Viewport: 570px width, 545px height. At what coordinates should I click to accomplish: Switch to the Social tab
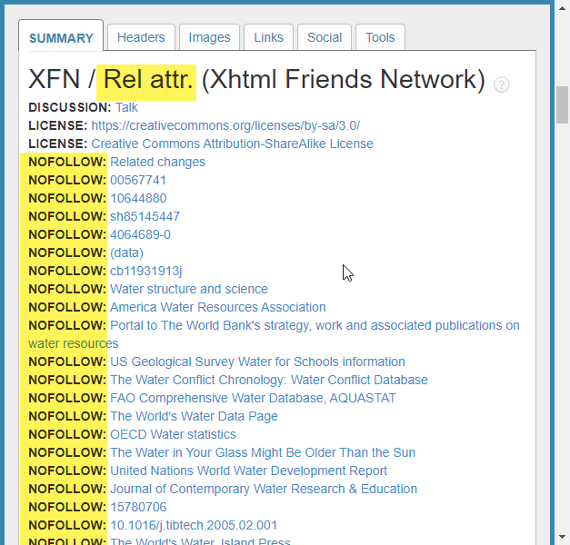pyautogui.click(x=325, y=37)
